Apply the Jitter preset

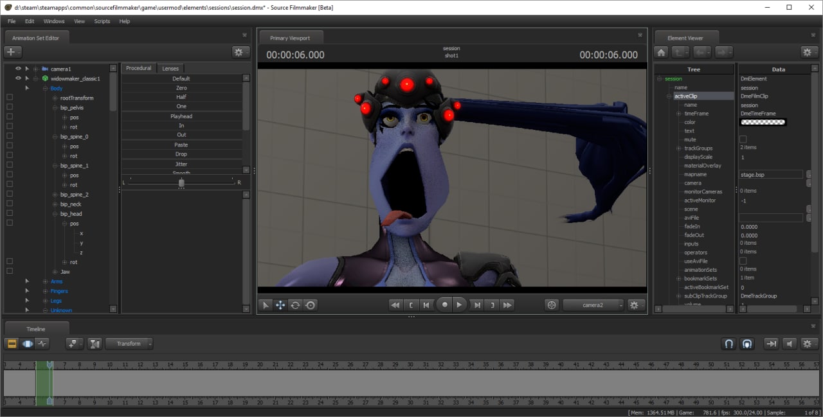(181, 164)
